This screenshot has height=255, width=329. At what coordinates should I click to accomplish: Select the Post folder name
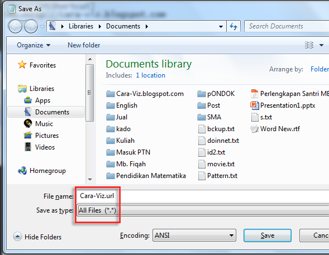[x=213, y=105]
